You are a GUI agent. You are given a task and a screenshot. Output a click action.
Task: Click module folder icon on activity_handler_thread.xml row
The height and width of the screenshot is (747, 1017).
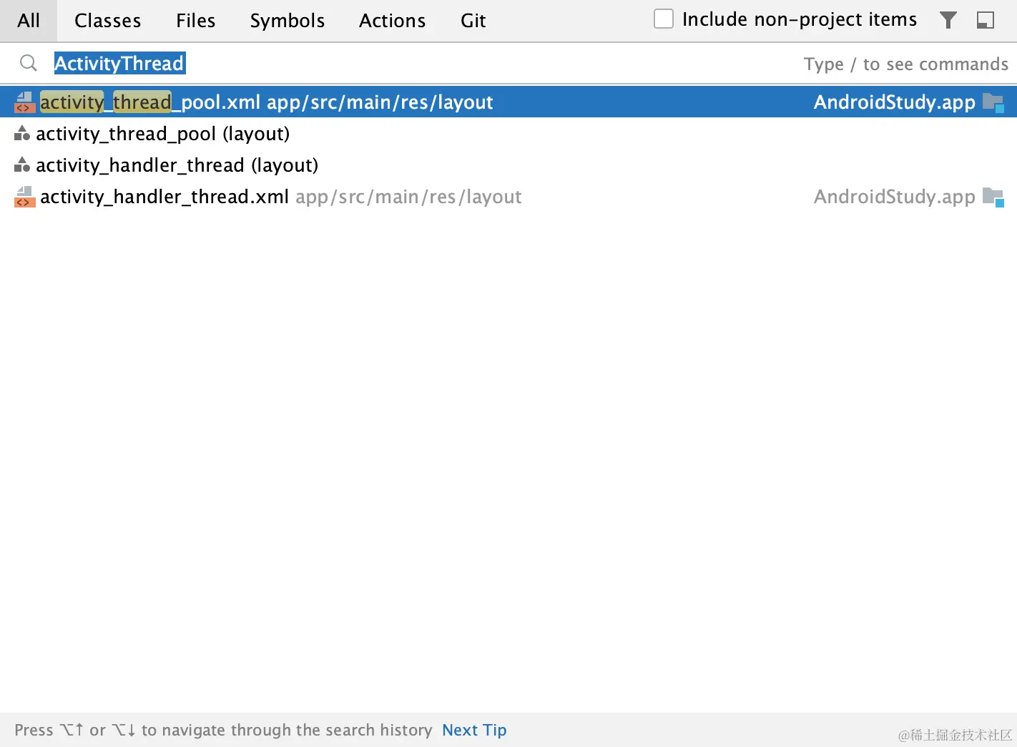click(993, 197)
